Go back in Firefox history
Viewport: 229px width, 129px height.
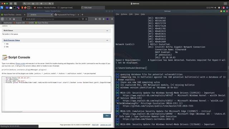click(x=3, y=19)
